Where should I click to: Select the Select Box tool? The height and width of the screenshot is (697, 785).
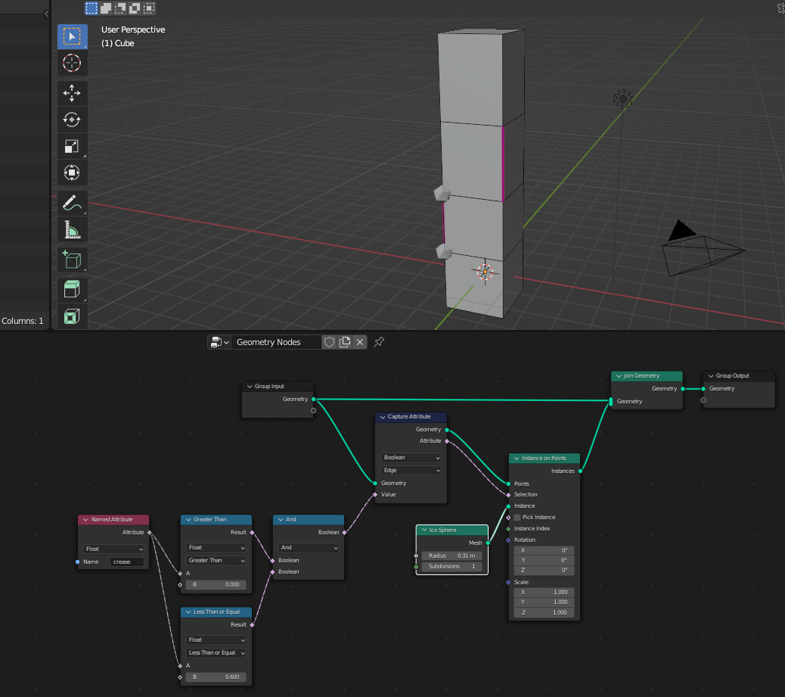(72, 36)
